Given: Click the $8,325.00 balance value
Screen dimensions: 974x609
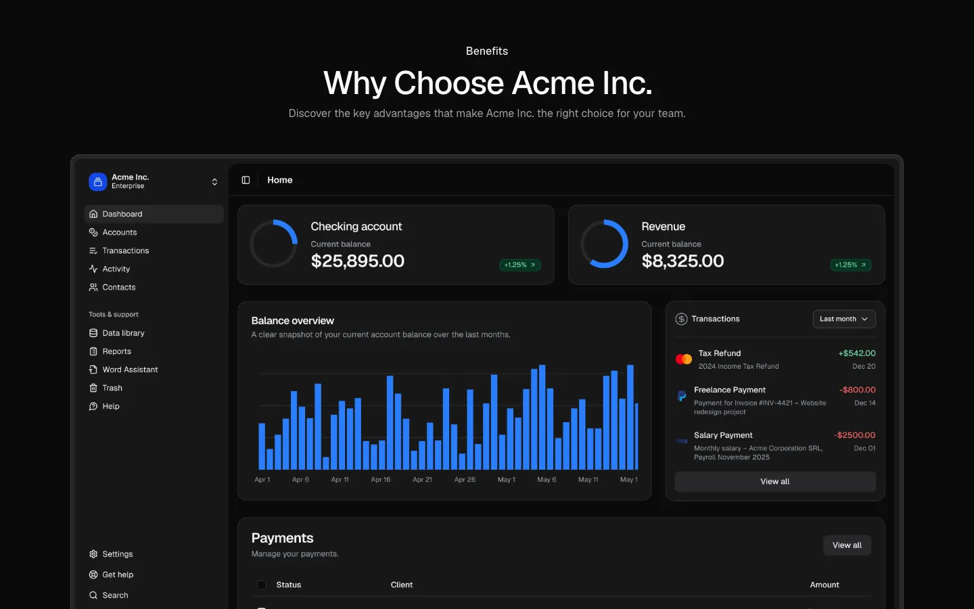Looking at the screenshot, I should [x=682, y=261].
